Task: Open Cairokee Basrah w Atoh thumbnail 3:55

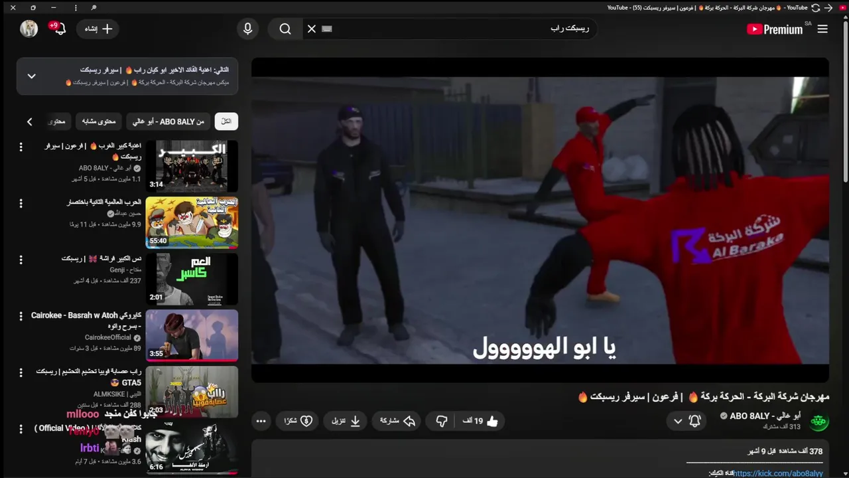Action: pos(192,335)
